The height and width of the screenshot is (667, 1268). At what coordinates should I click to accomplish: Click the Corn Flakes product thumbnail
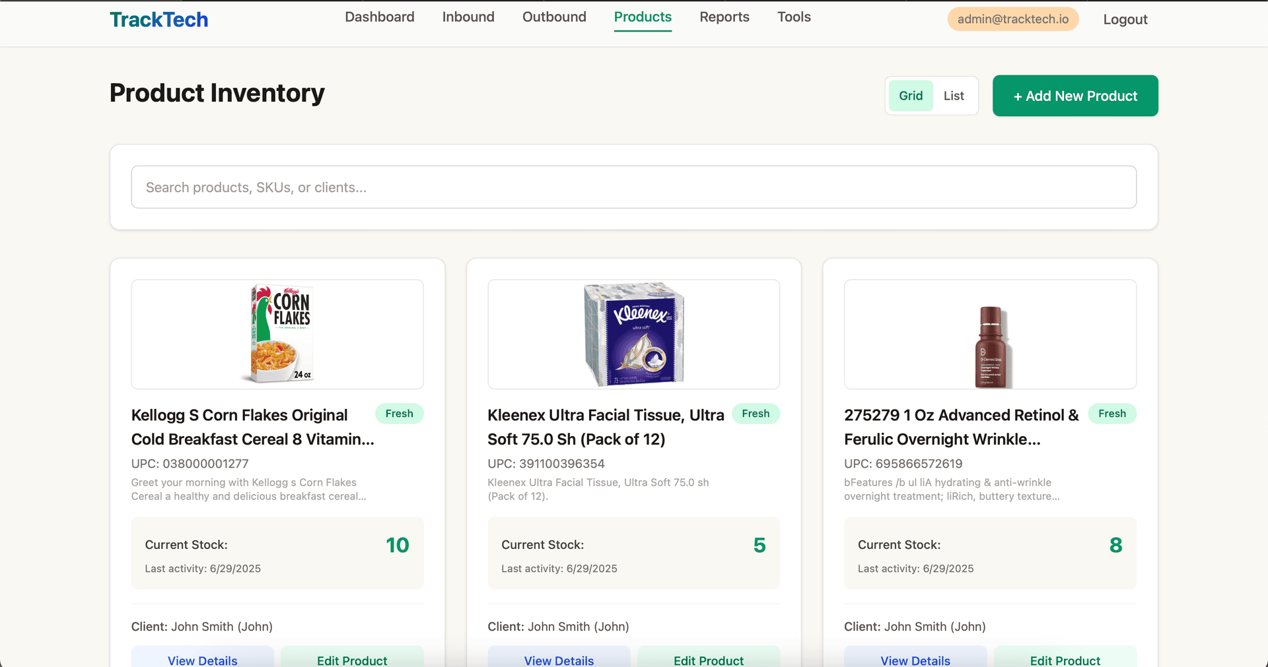(277, 334)
